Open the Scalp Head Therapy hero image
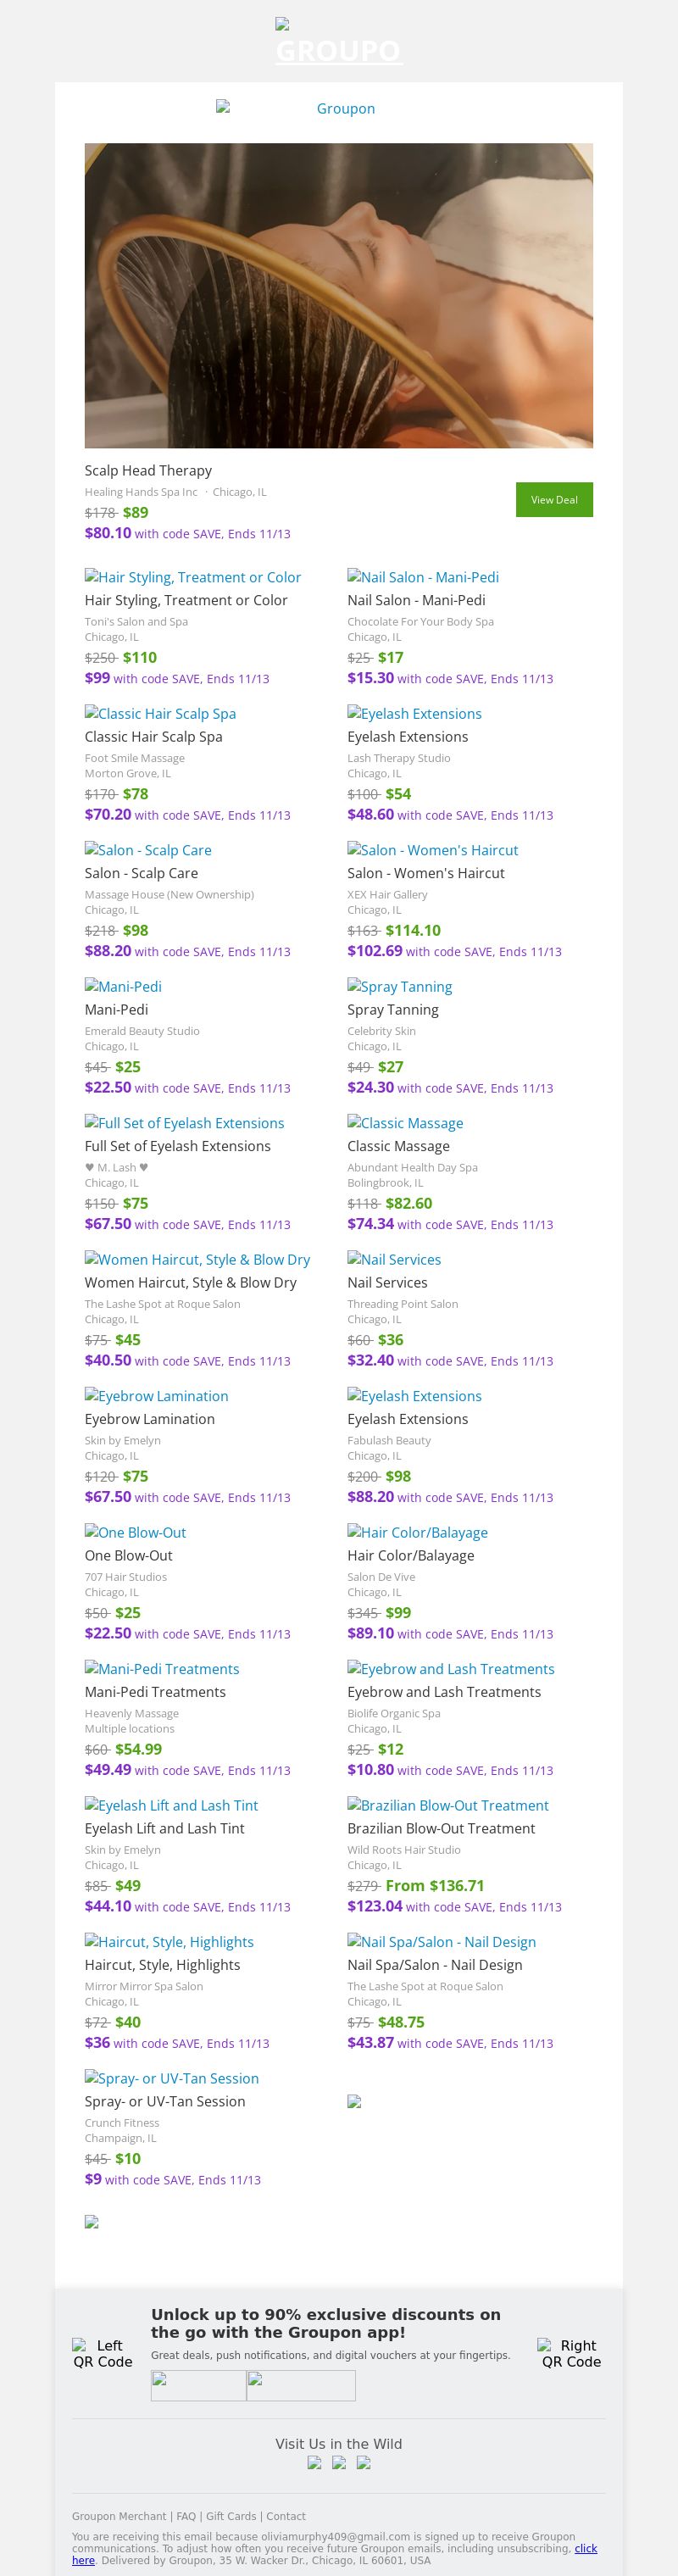 (x=338, y=295)
